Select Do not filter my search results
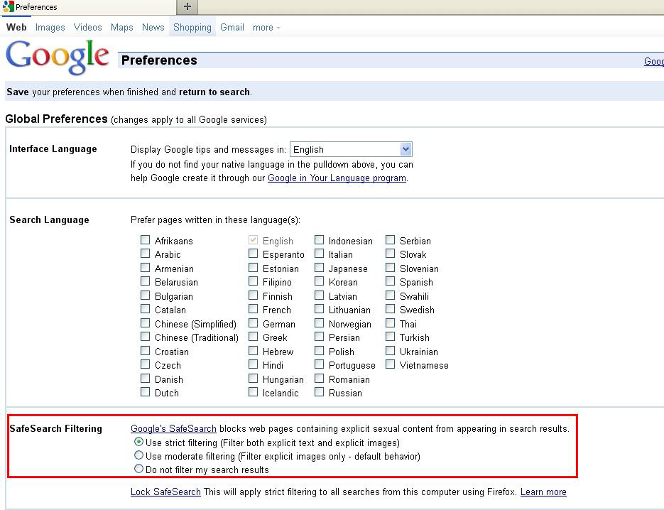664x510 pixels. (x=138, y=469)
